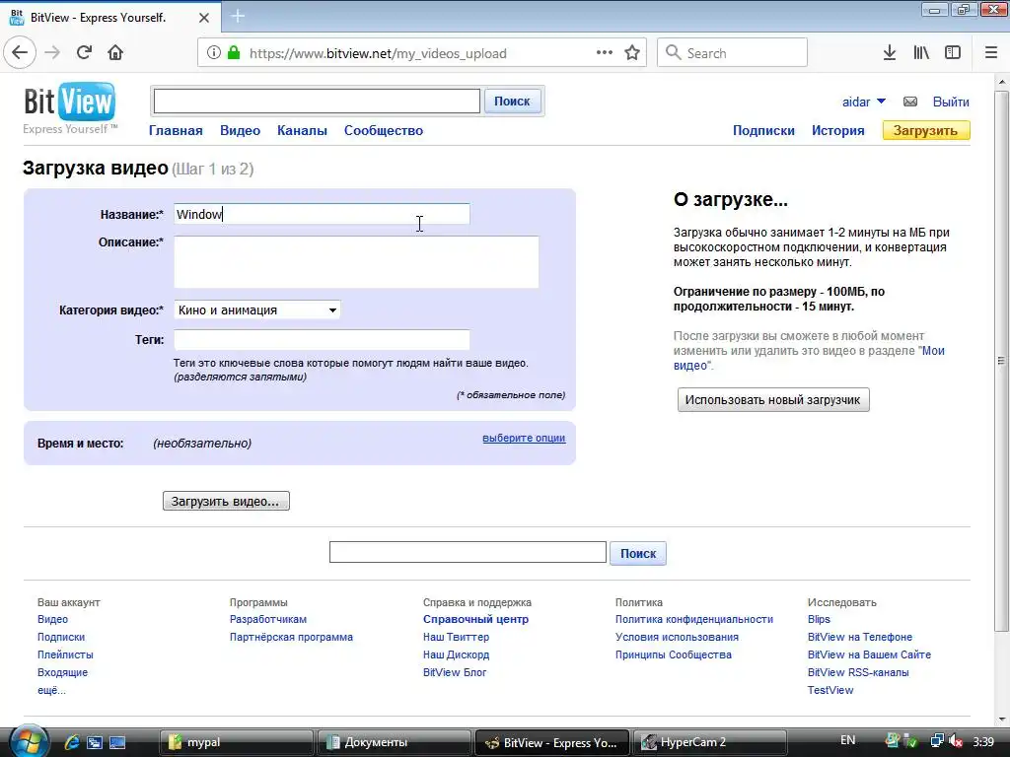
Task: Close the BitView tab
Action: (x=204, y=18)
